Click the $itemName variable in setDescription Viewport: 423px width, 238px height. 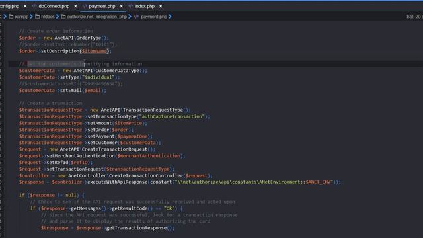point(94,51)
